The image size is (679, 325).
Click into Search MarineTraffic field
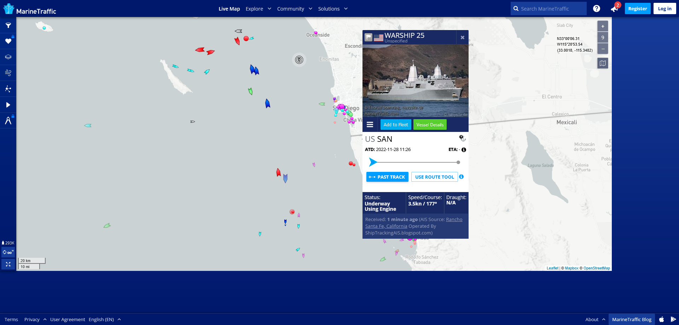pyautogui.click(x=549, y=8)
